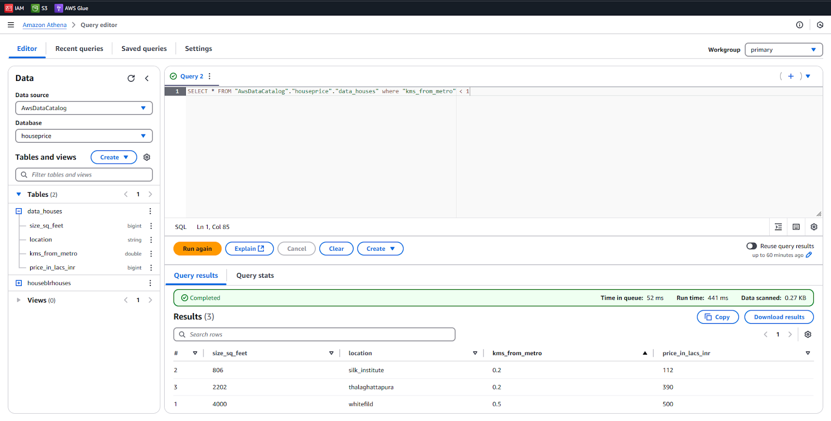Open editor preferences gear icon

point(814,227)
